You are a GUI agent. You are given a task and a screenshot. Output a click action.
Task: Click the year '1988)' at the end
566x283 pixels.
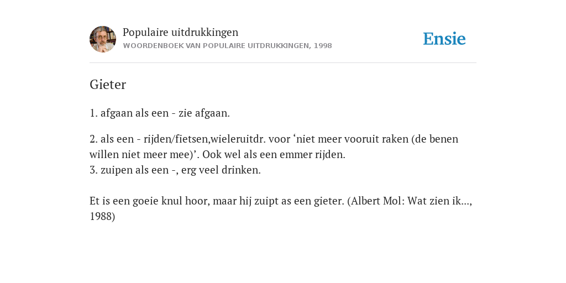[x=102, y=217]
